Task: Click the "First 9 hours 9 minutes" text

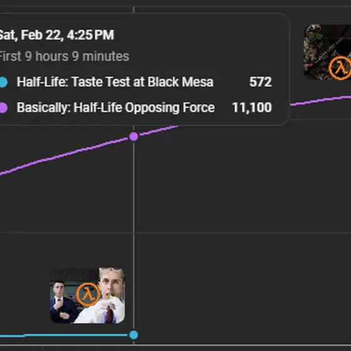Action: [x=64, y=56]
